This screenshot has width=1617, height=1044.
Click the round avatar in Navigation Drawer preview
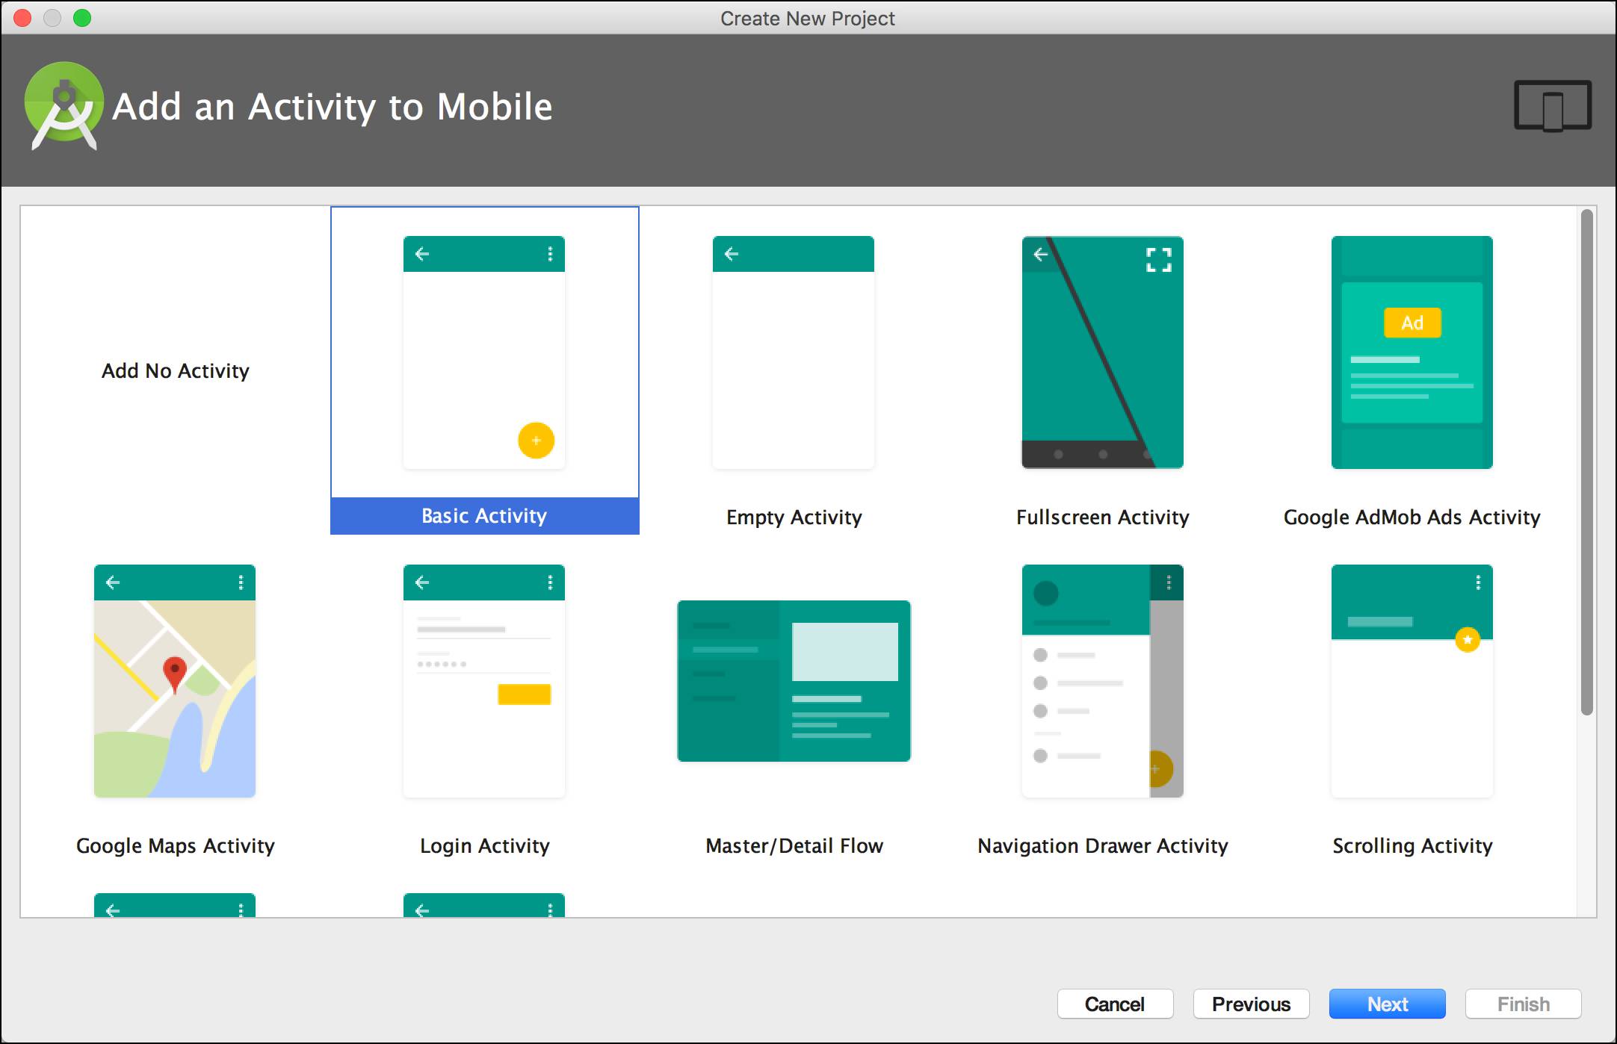coord(1045,594)
